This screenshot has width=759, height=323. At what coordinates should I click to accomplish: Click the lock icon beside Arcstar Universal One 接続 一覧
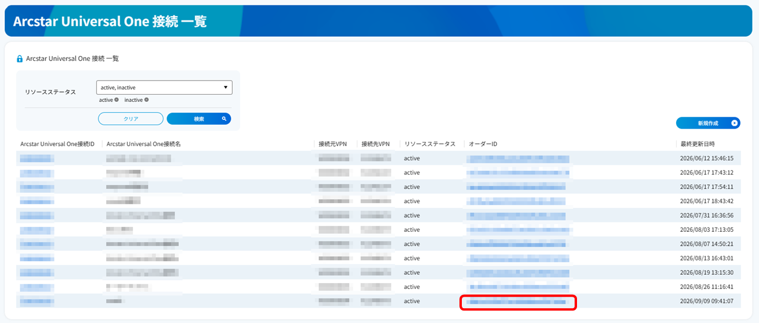20,59
